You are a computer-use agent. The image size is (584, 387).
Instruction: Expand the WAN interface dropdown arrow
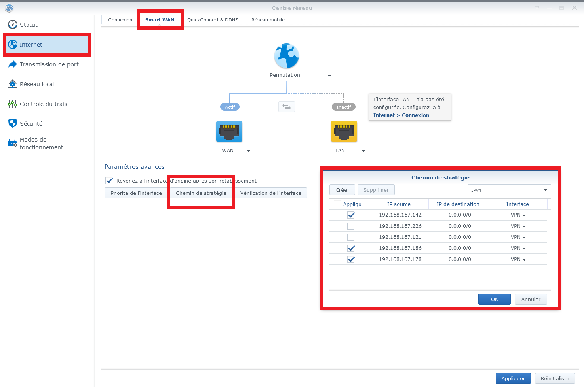(249, 151)
